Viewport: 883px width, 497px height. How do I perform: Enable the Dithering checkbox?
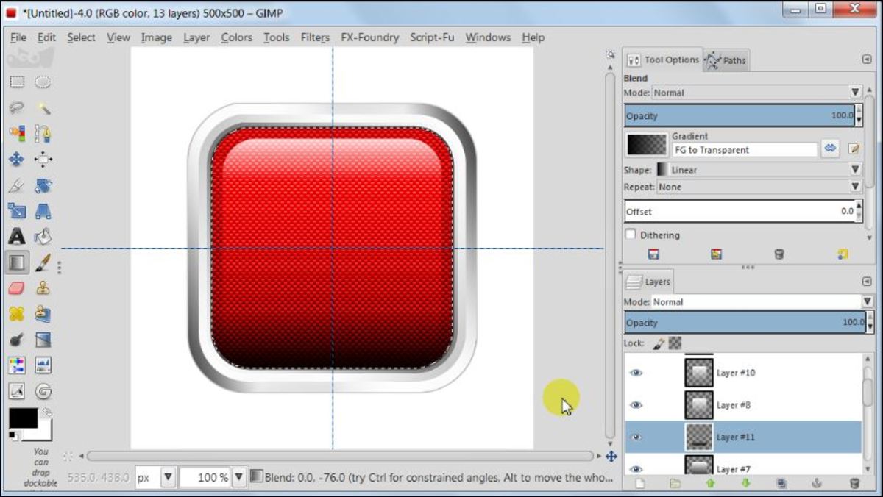[x=629, y=235]
